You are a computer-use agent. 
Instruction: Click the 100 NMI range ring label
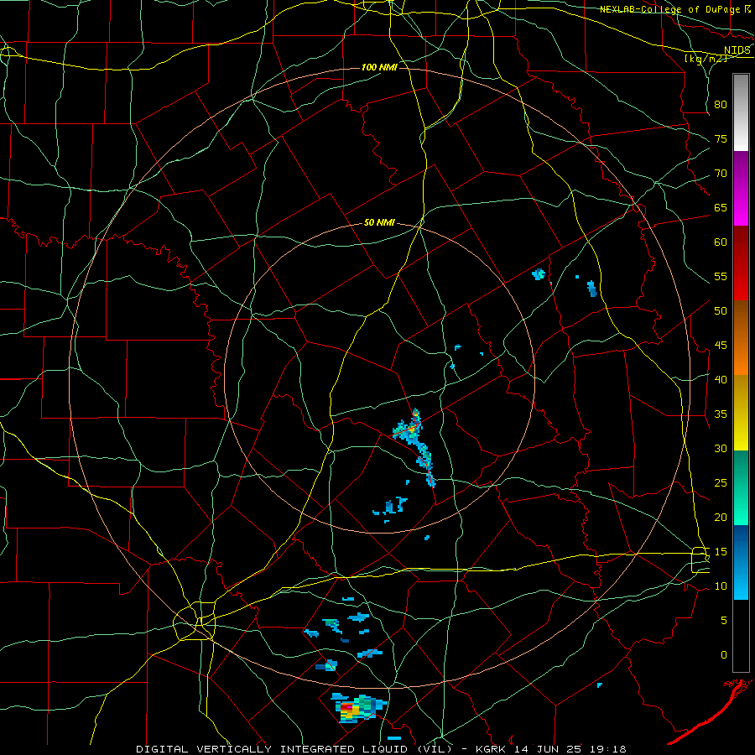coord(379,67)
